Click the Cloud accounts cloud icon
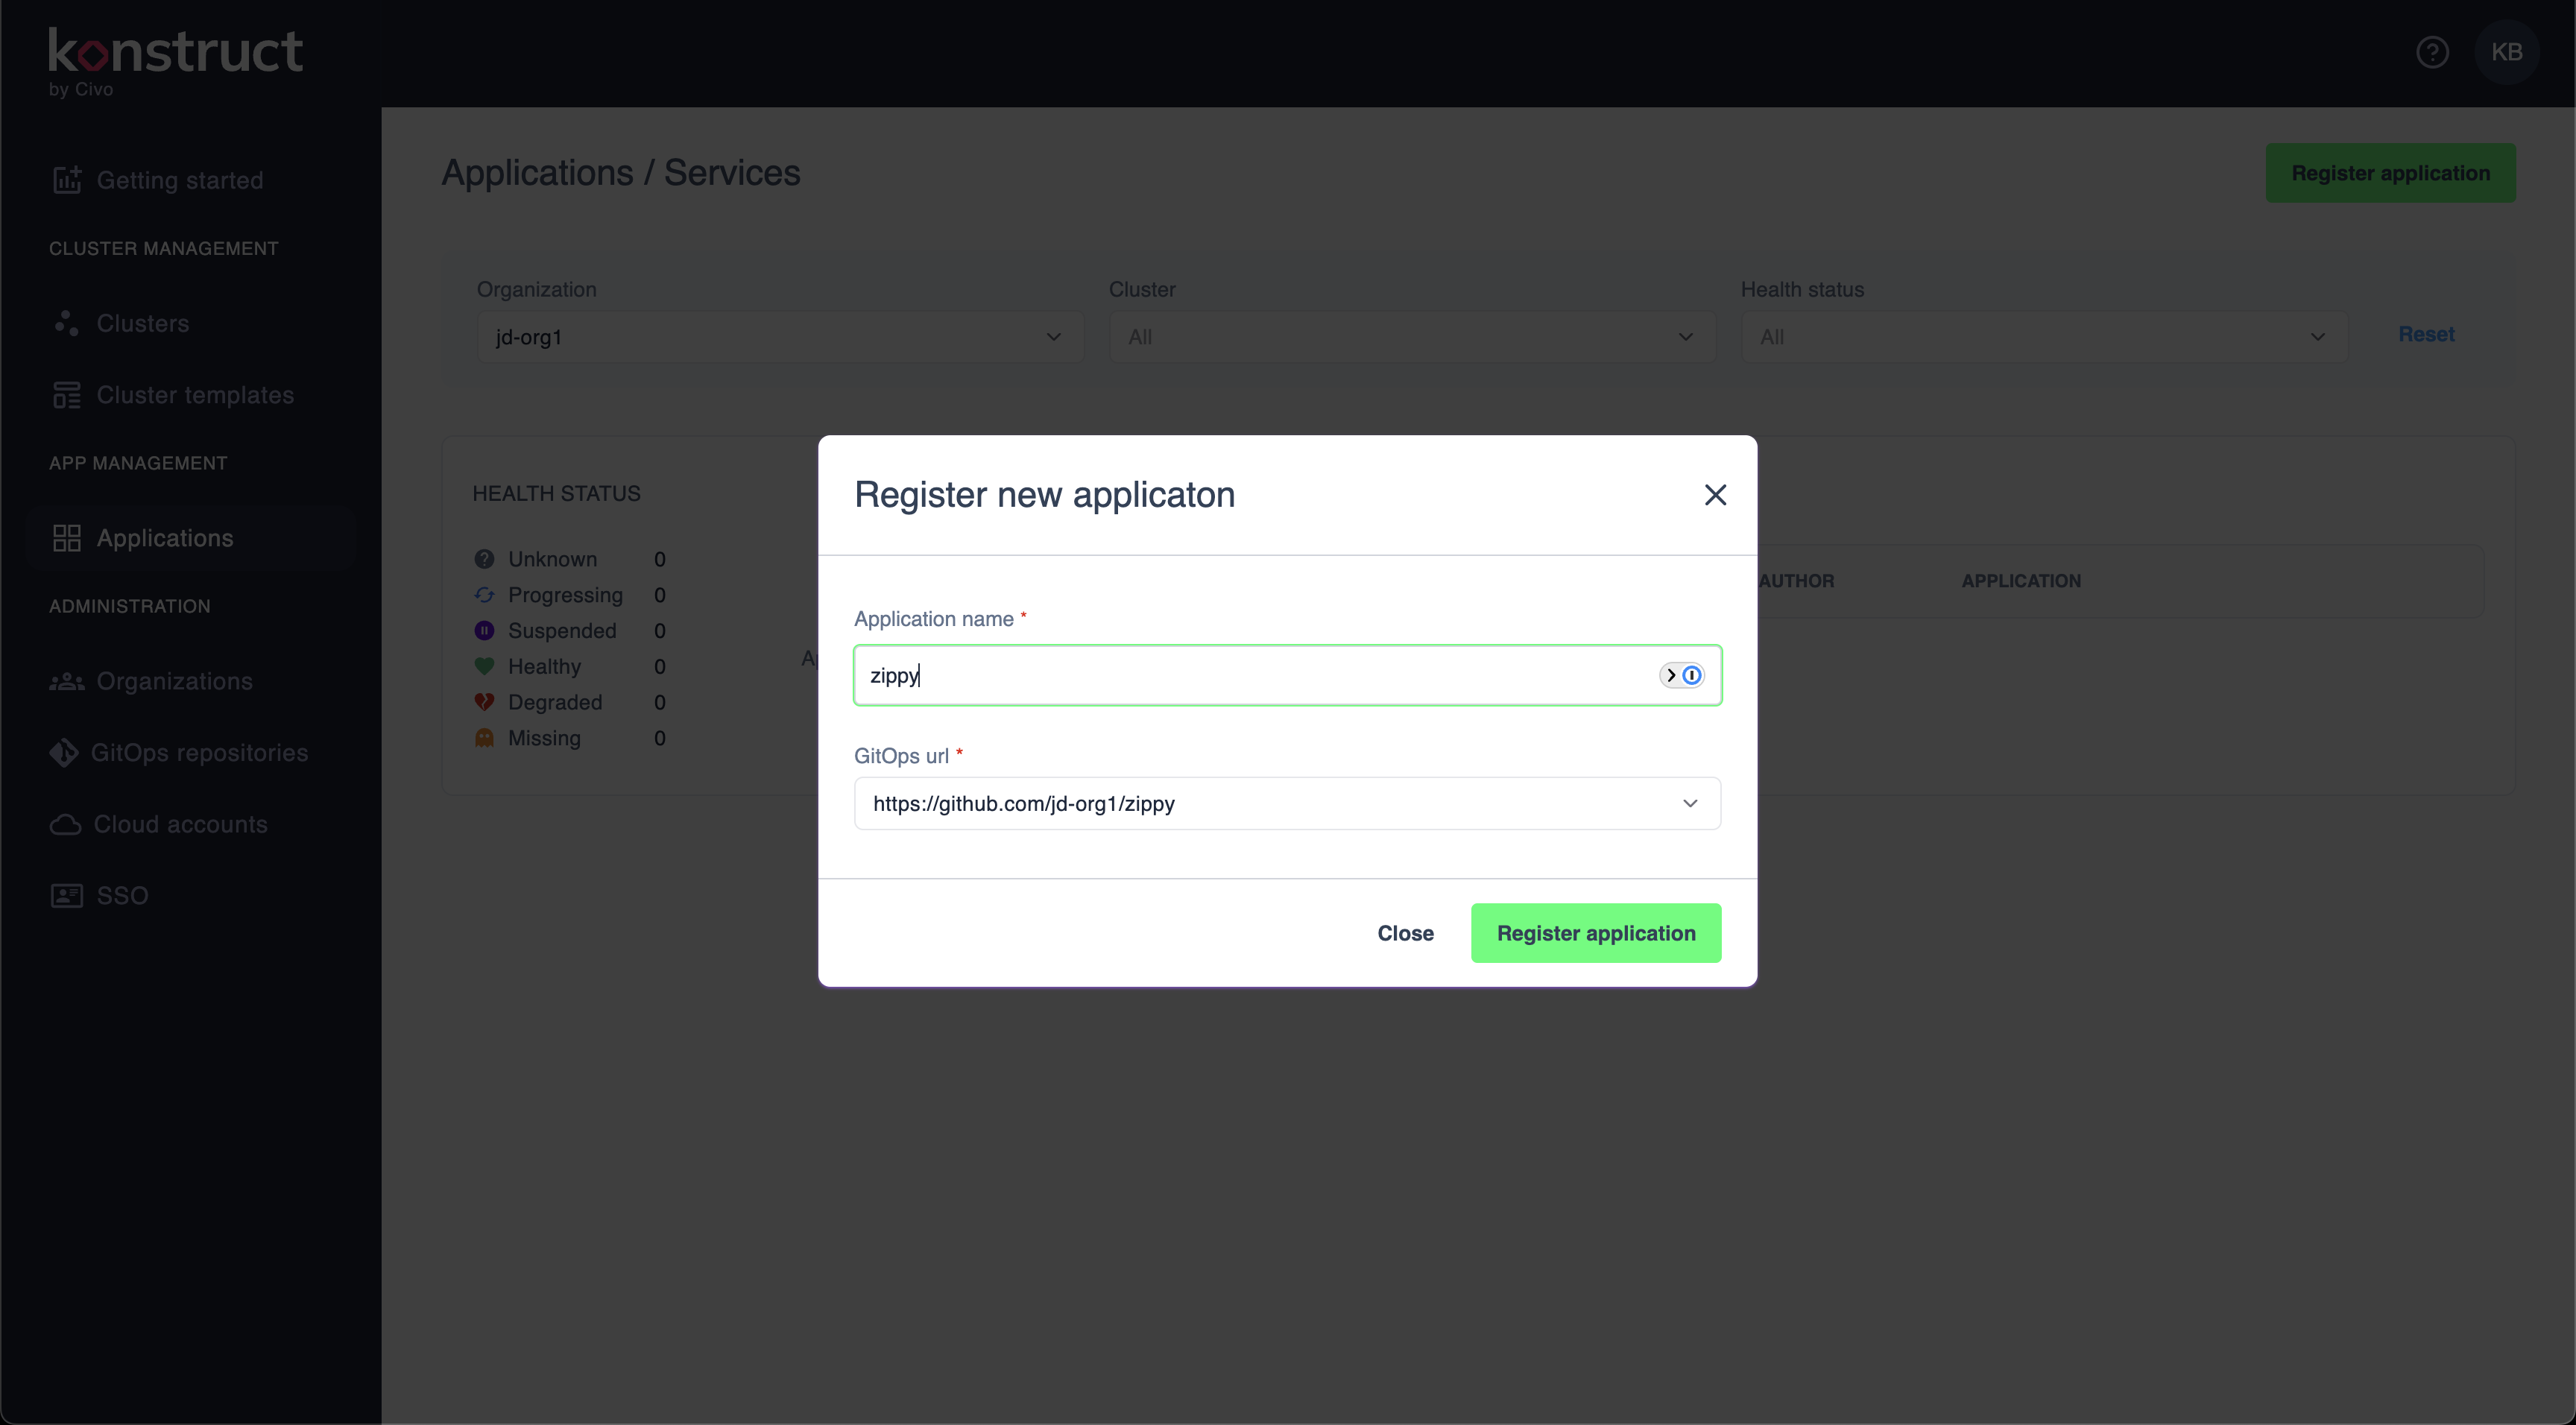 click(65, 824)
